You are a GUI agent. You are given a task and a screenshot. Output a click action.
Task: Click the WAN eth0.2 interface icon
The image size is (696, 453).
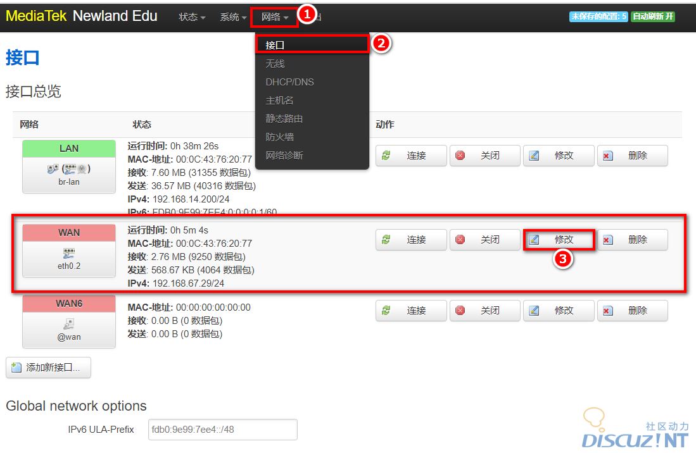point(69,254)
